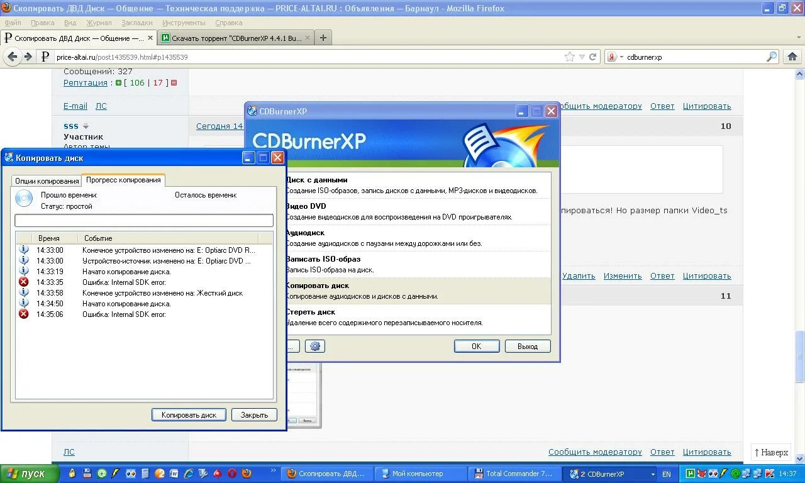This screenshot has width=805, height=483.
Task: Click the Репутация link
Action: (x=86, y=82)
